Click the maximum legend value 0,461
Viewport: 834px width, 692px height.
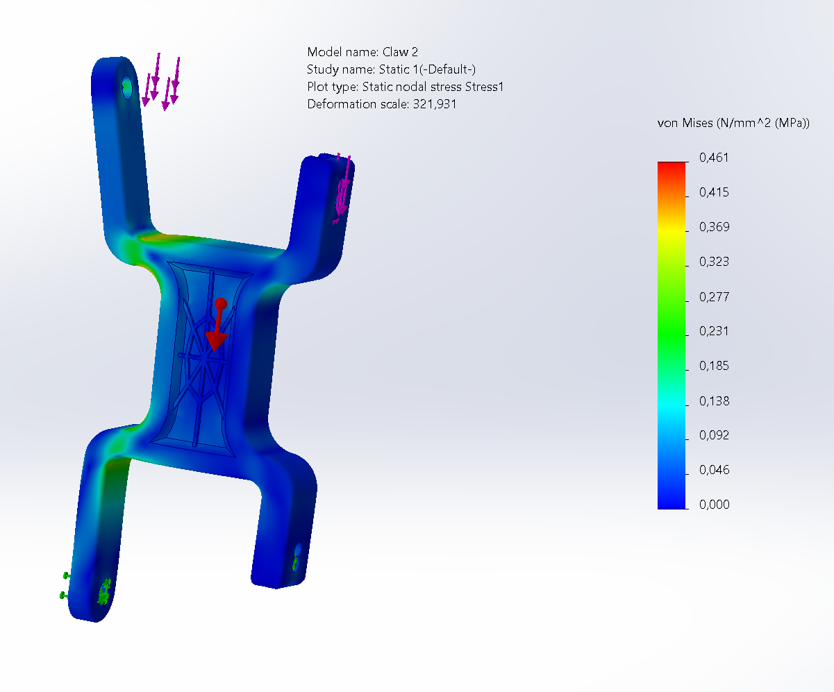715,158
